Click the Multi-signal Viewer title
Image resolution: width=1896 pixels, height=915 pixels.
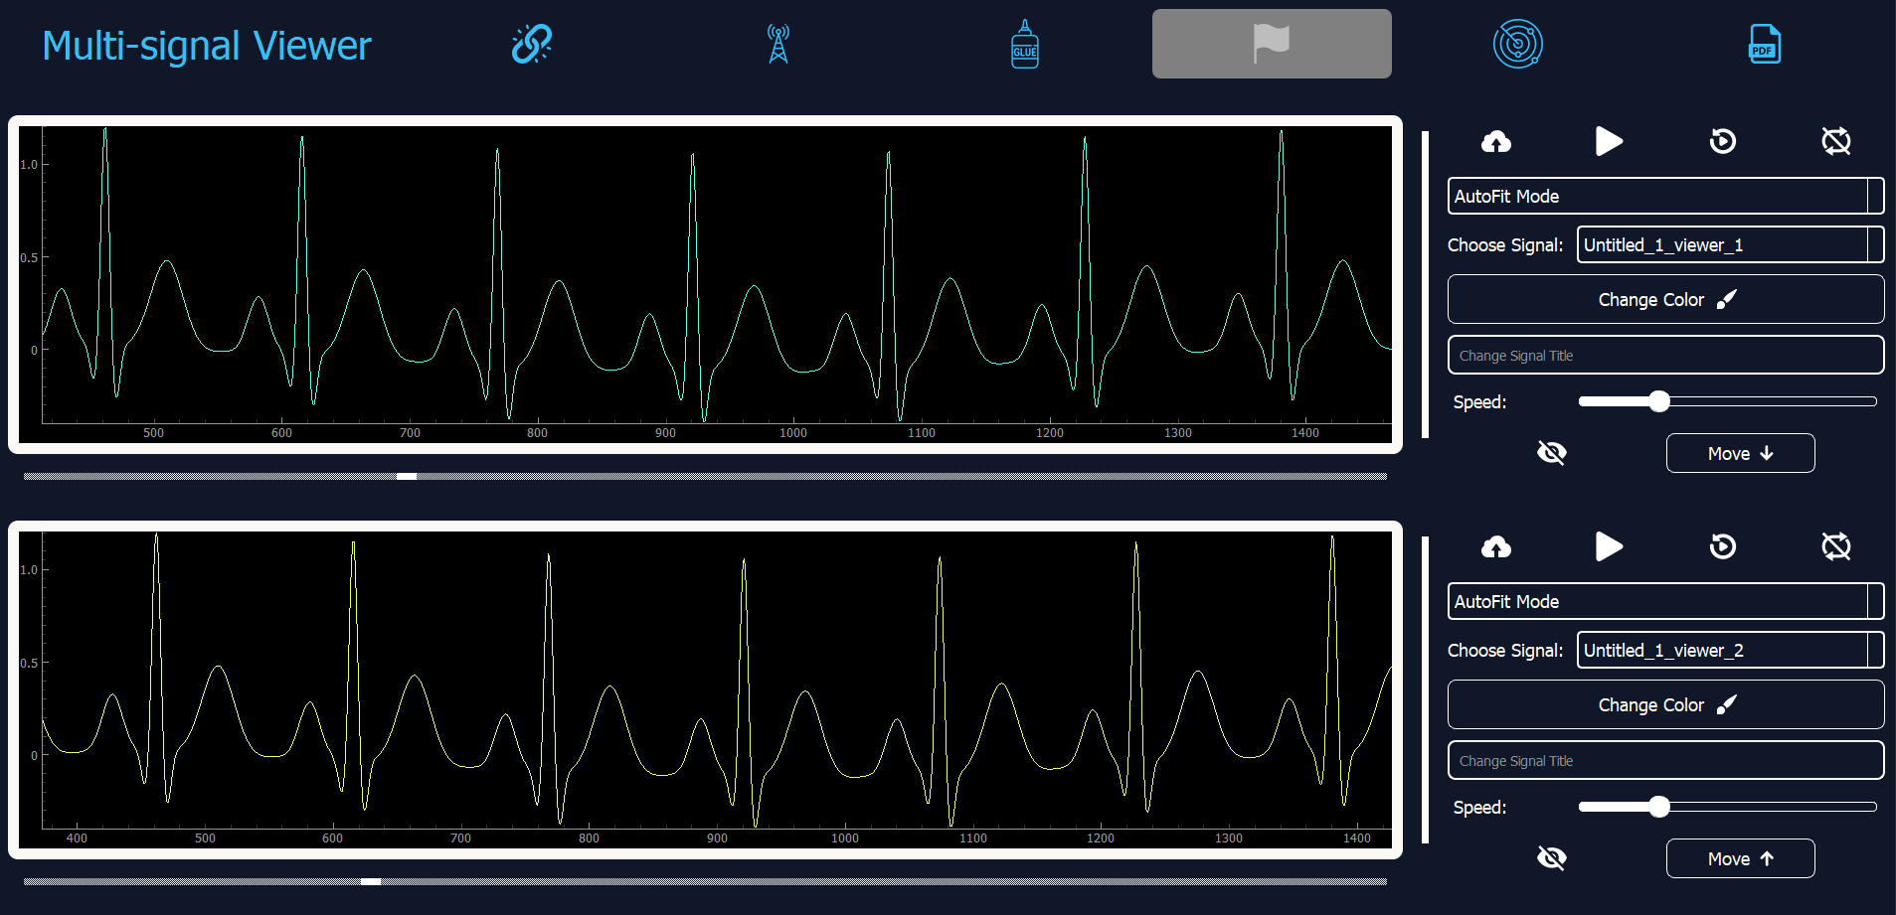click(x=207, y=46)
